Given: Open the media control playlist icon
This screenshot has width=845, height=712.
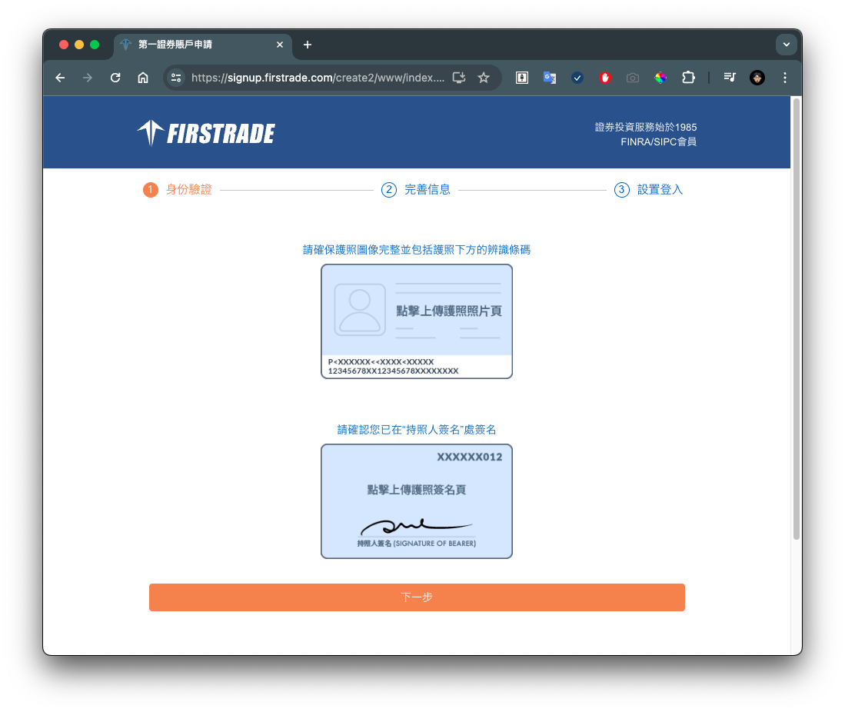Looking at the screenshot, I should (x=730, y=78).
